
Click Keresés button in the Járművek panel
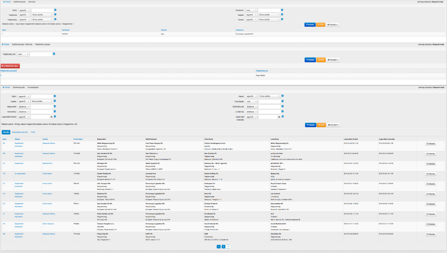[310, 25]
